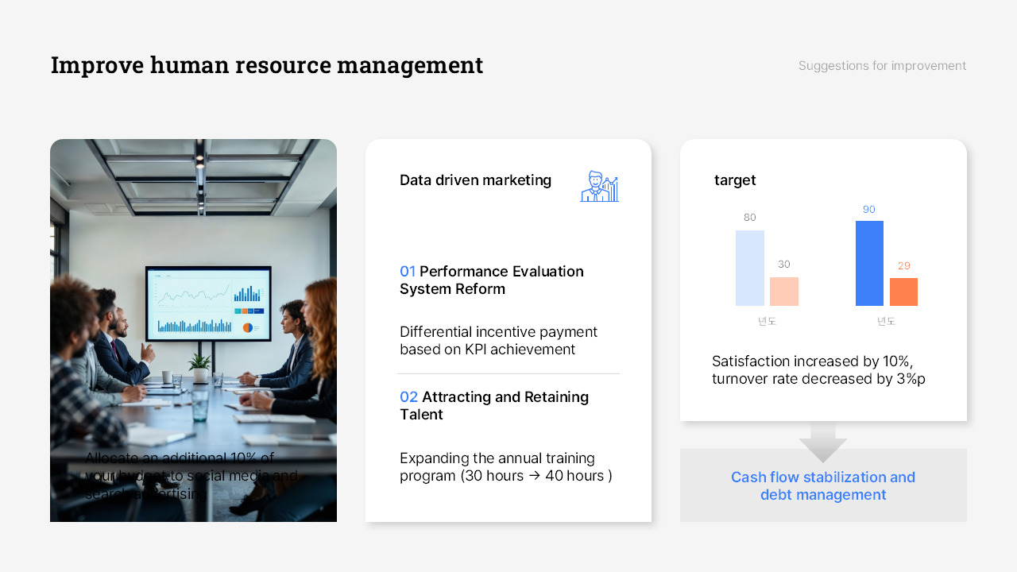The width and height of the screenshot is (1017, 572).
Task: Click the left '년도' axis label
Action: [x=766, y=321]
